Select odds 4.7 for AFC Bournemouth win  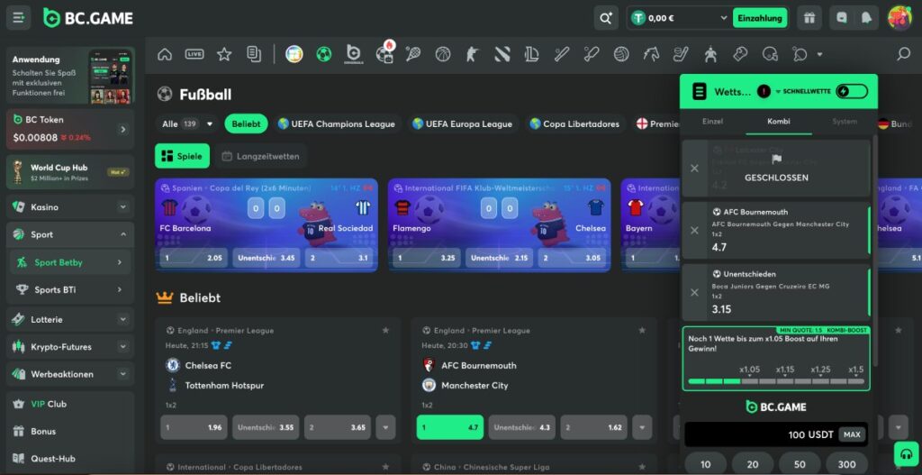point(450,427)
